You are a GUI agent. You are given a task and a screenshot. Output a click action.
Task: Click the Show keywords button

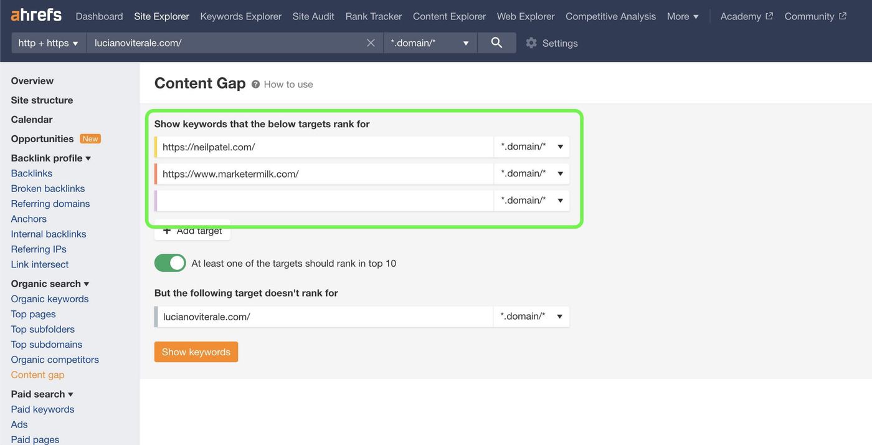pyautogui.click(x=196, y=352)
